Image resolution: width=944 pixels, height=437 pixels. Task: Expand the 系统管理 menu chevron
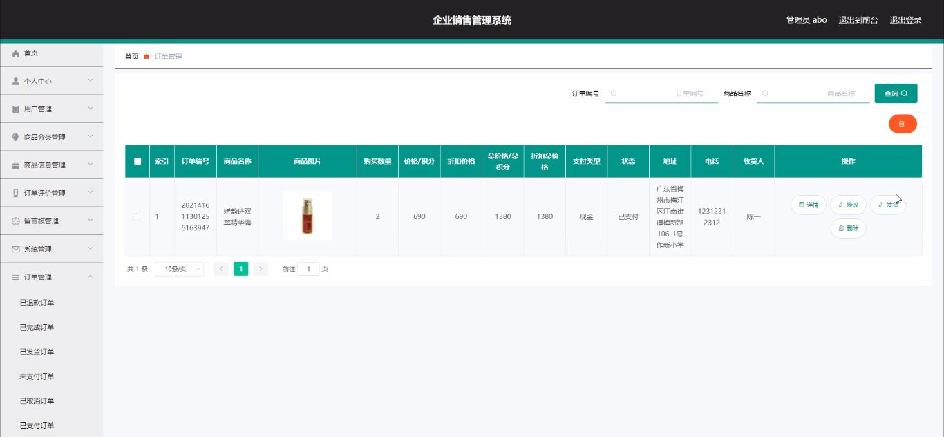pos(91,249)
